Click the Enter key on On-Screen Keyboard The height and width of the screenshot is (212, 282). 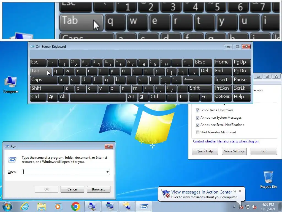tap(197, 80)
